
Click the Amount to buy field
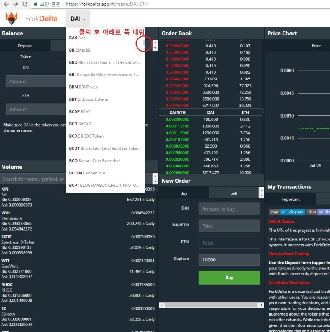coord(229,209)
